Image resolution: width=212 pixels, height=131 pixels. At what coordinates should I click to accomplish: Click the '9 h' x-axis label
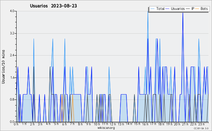tap(88, 124)
